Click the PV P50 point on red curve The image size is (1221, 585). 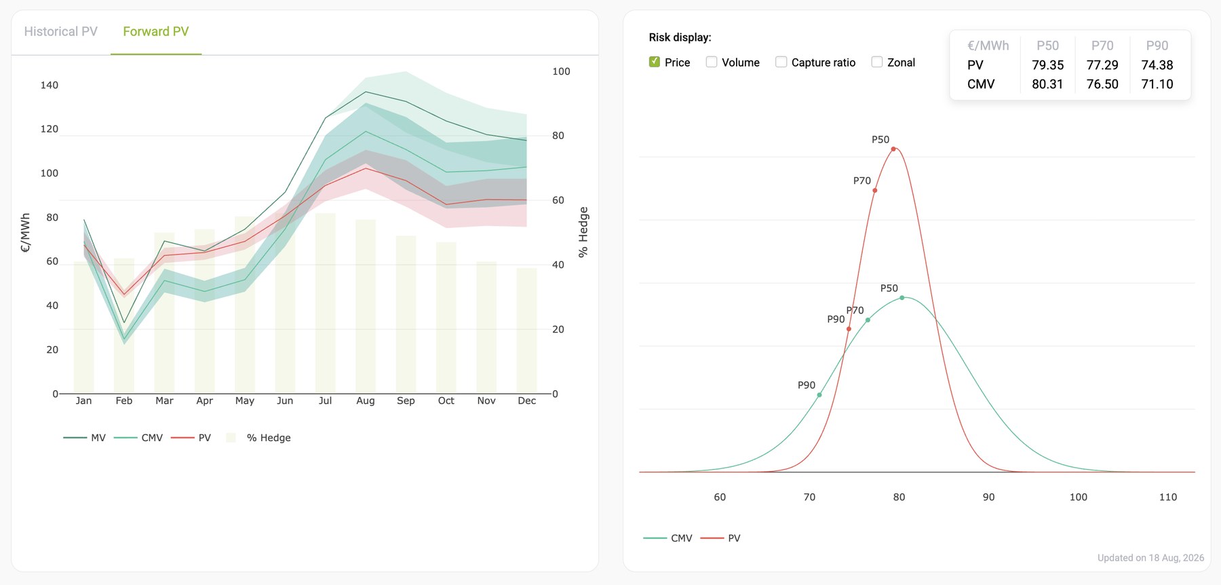[893, 149]
